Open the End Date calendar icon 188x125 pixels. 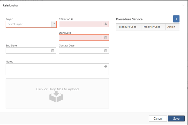click(x=53, y=51)
